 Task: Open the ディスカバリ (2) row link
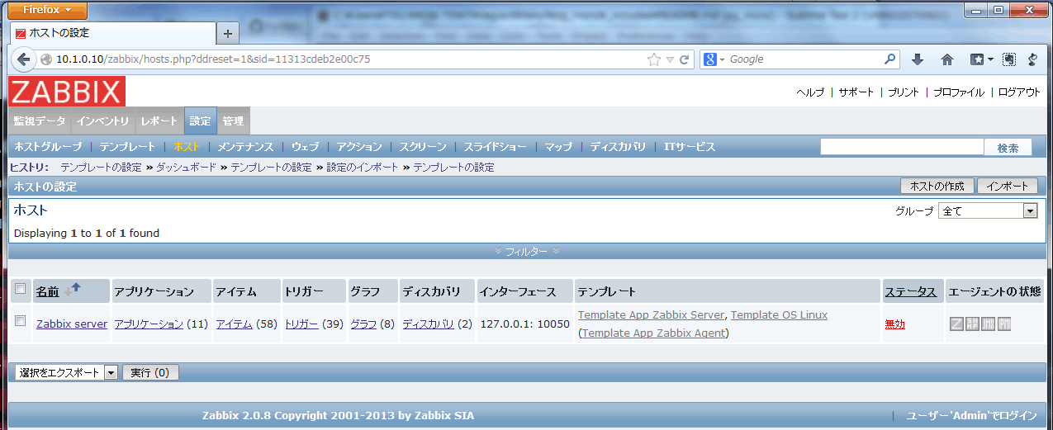[428, 324]
